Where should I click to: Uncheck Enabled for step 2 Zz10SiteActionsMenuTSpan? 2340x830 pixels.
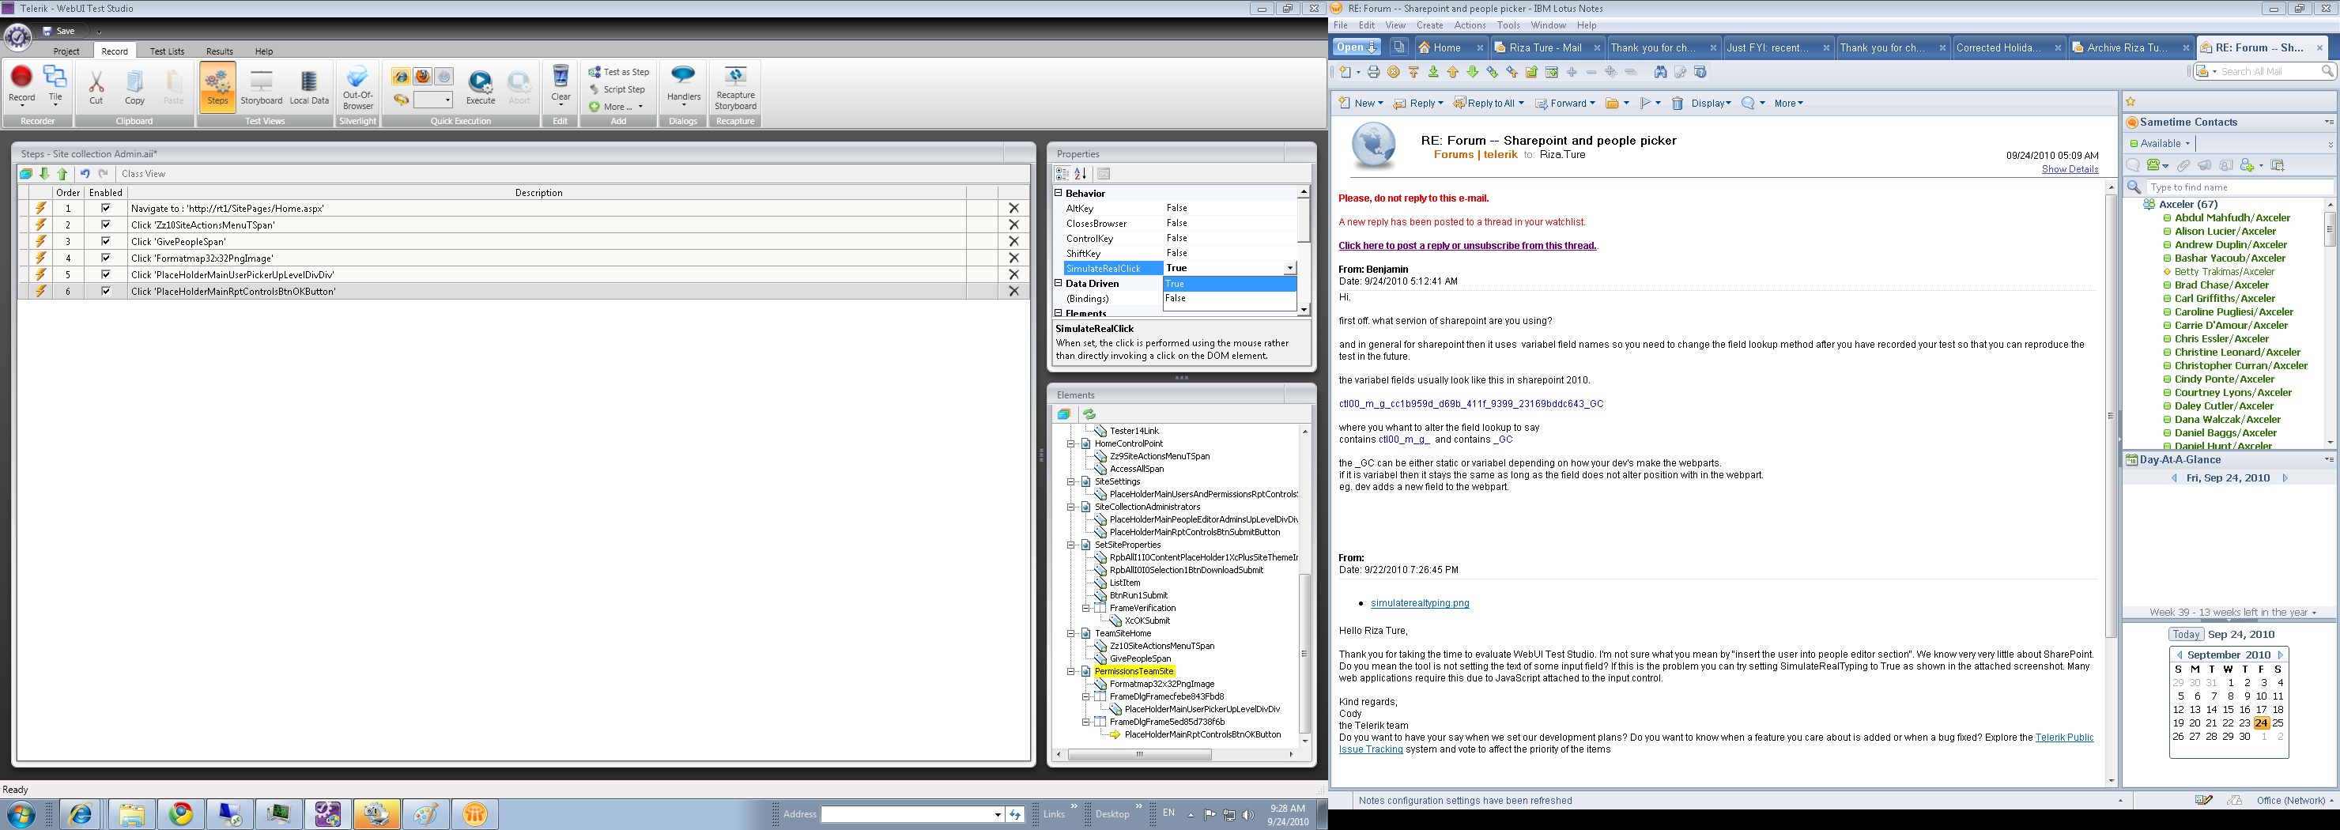[105, 224]
